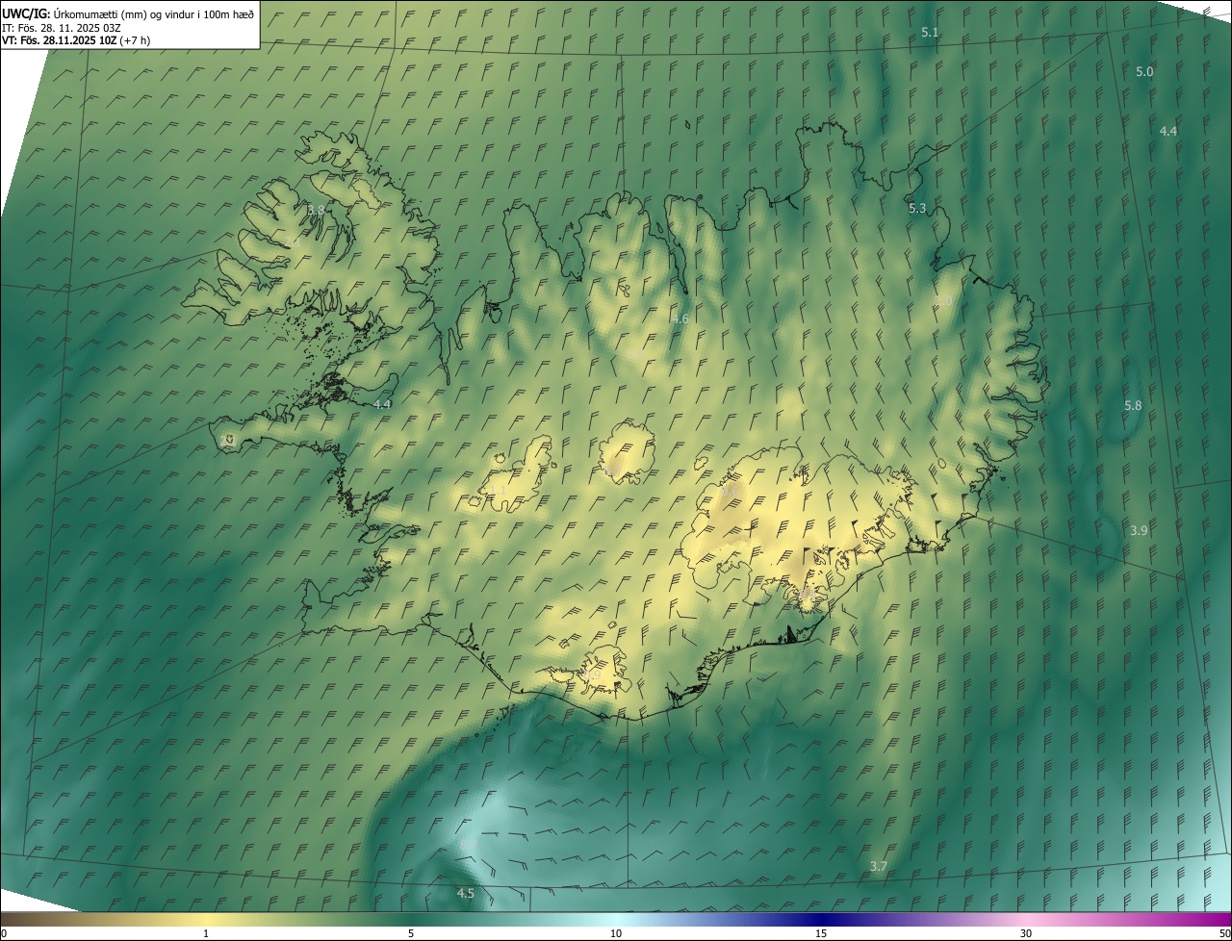Click the 1 tick label on the color scale

click(x=206, y=933)
